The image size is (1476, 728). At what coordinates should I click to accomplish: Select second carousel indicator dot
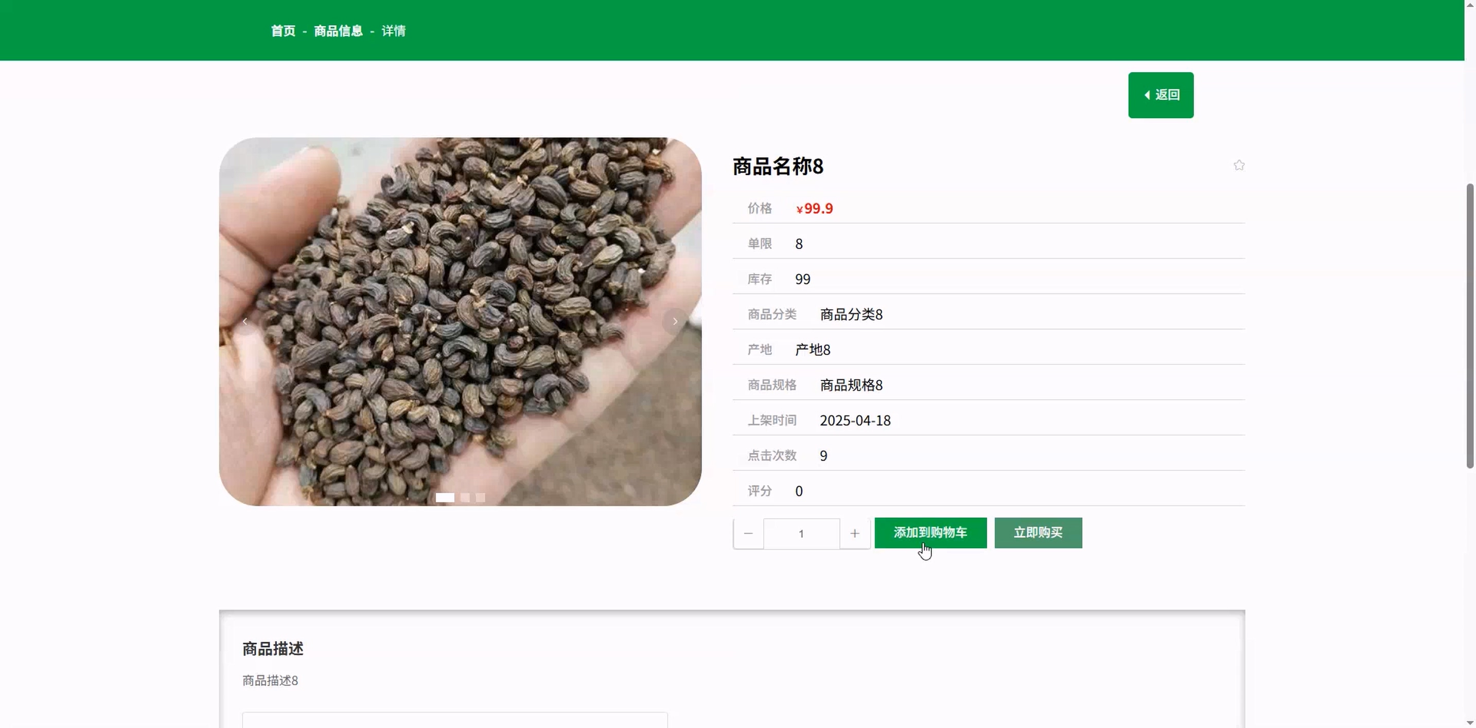(465, 497)
